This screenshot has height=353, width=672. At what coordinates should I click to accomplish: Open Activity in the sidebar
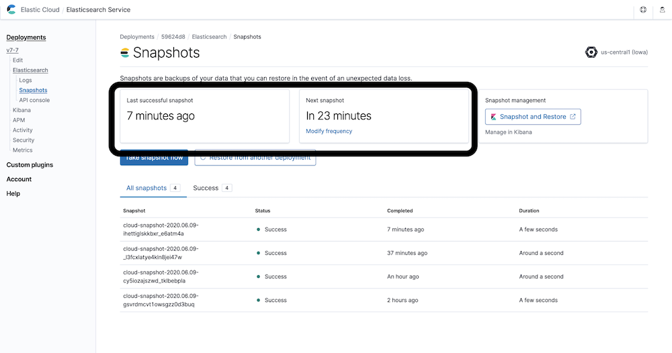point(23,130)
